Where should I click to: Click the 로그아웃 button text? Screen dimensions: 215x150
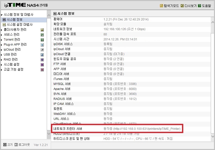point(24,145)
